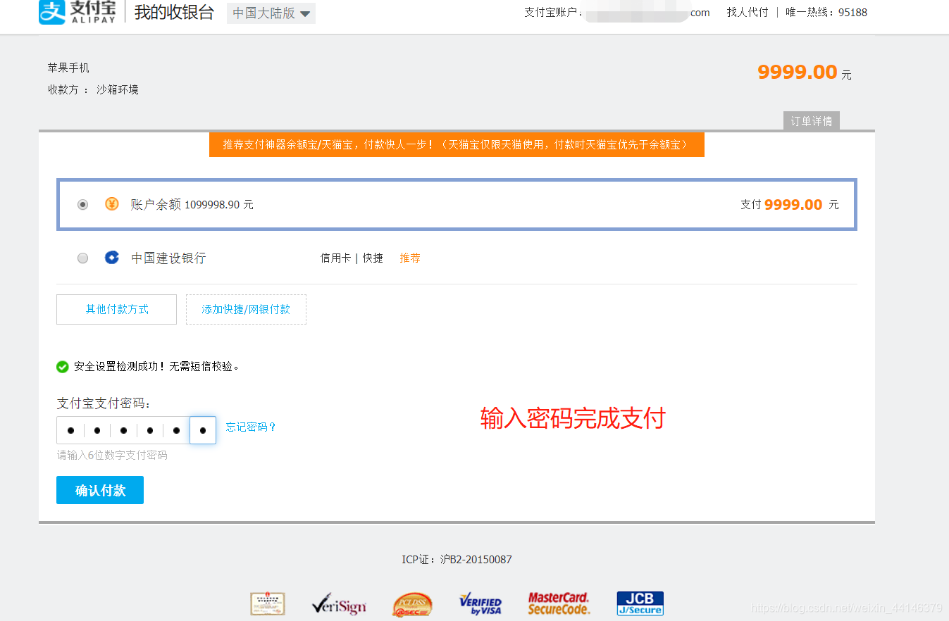Click the China Construction Bank logo icon
The width and height of the screenshot is (949, 621).
coord(112,258)
